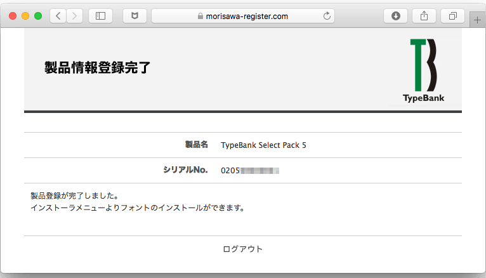
Task: Select the text TypeBank Select Pack 5
Action: coord(263,145)
